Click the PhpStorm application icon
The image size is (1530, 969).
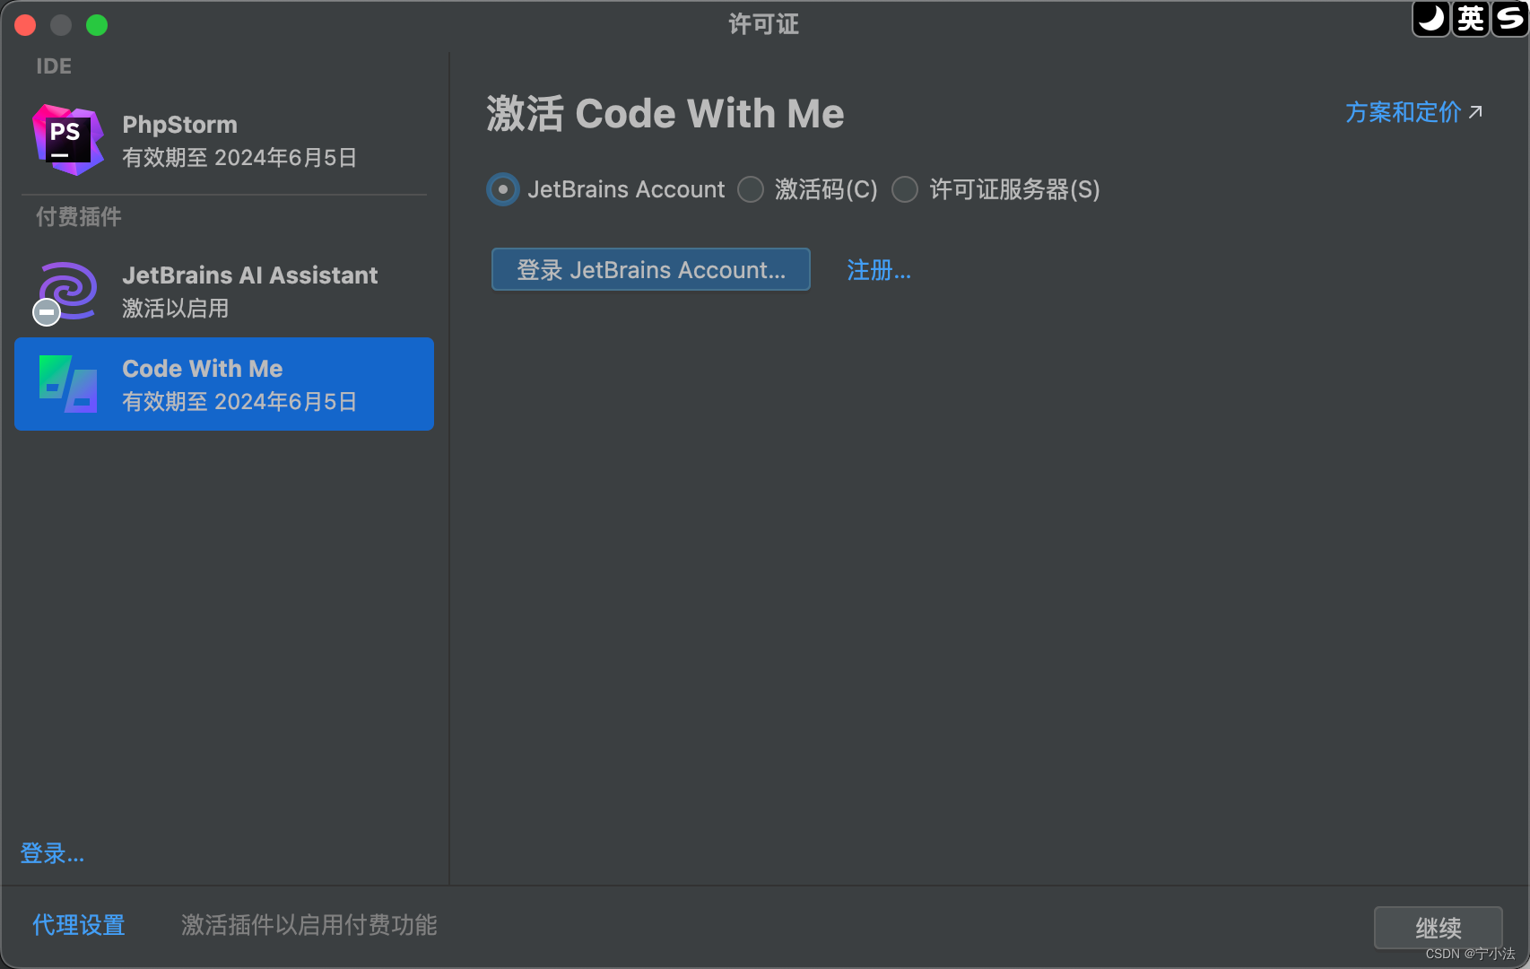pos(66,140)
